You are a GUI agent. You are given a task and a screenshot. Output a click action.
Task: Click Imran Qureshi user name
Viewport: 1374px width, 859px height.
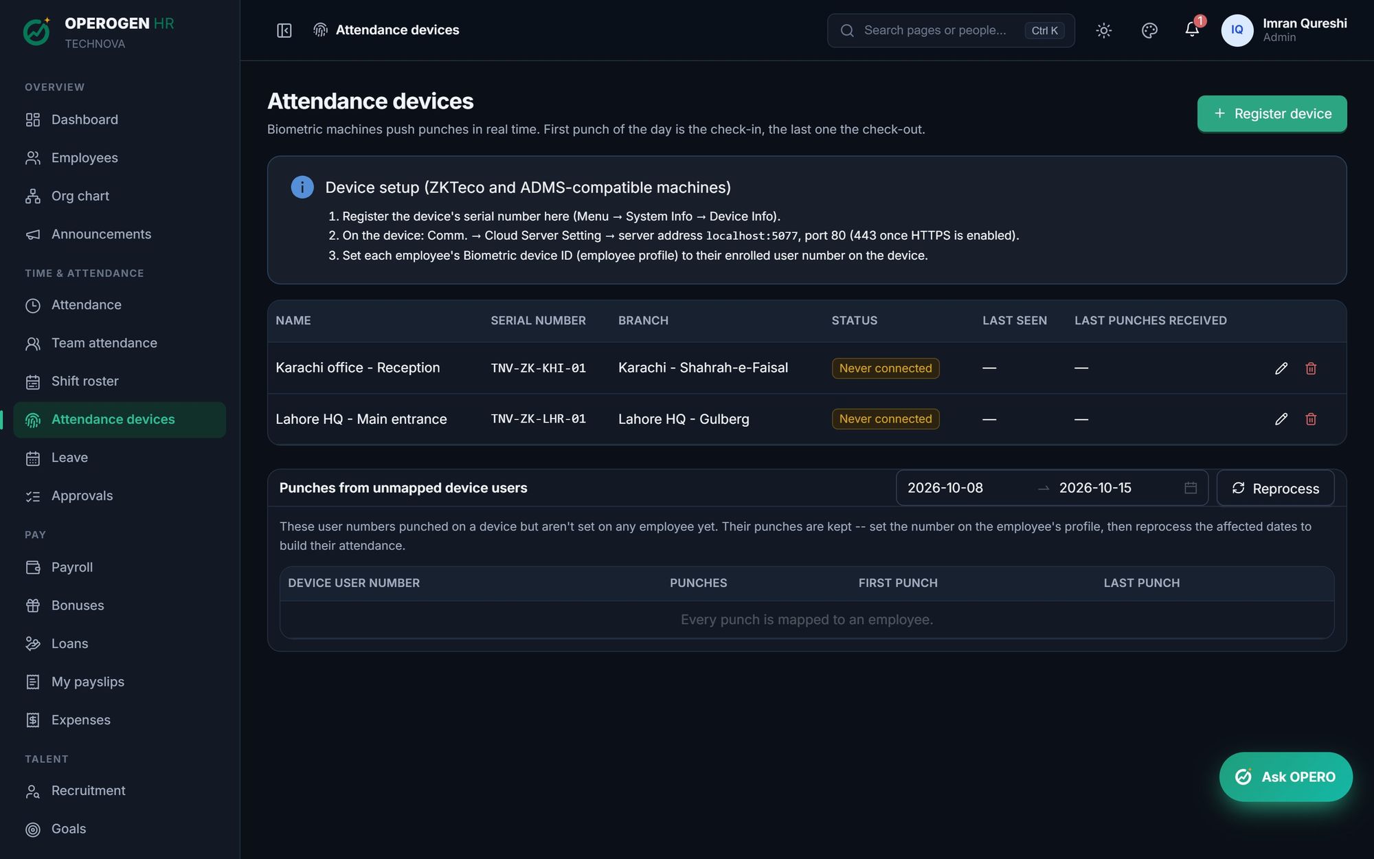click(1304, 23)
